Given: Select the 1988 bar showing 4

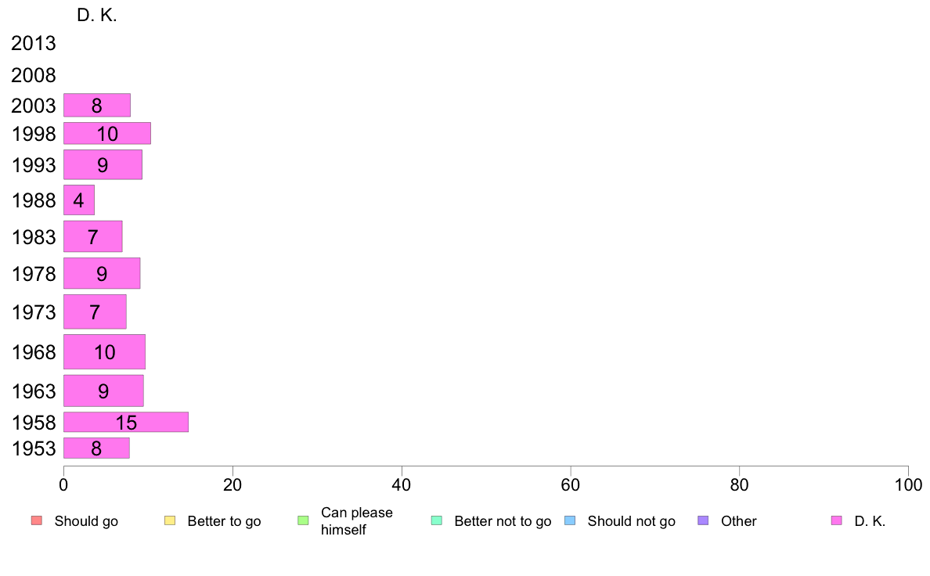Looking at the screenshot, I should tap(79, 200).
